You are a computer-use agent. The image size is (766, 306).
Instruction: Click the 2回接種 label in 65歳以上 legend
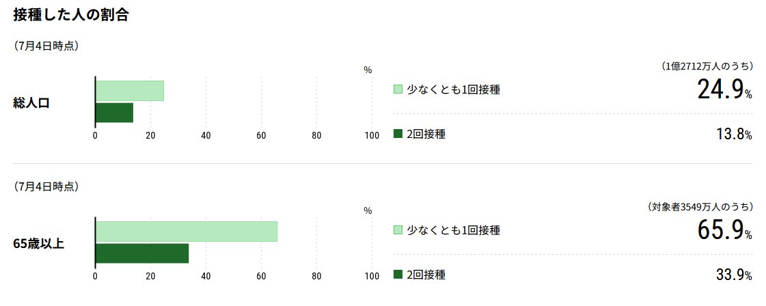(x=426, y=275)
